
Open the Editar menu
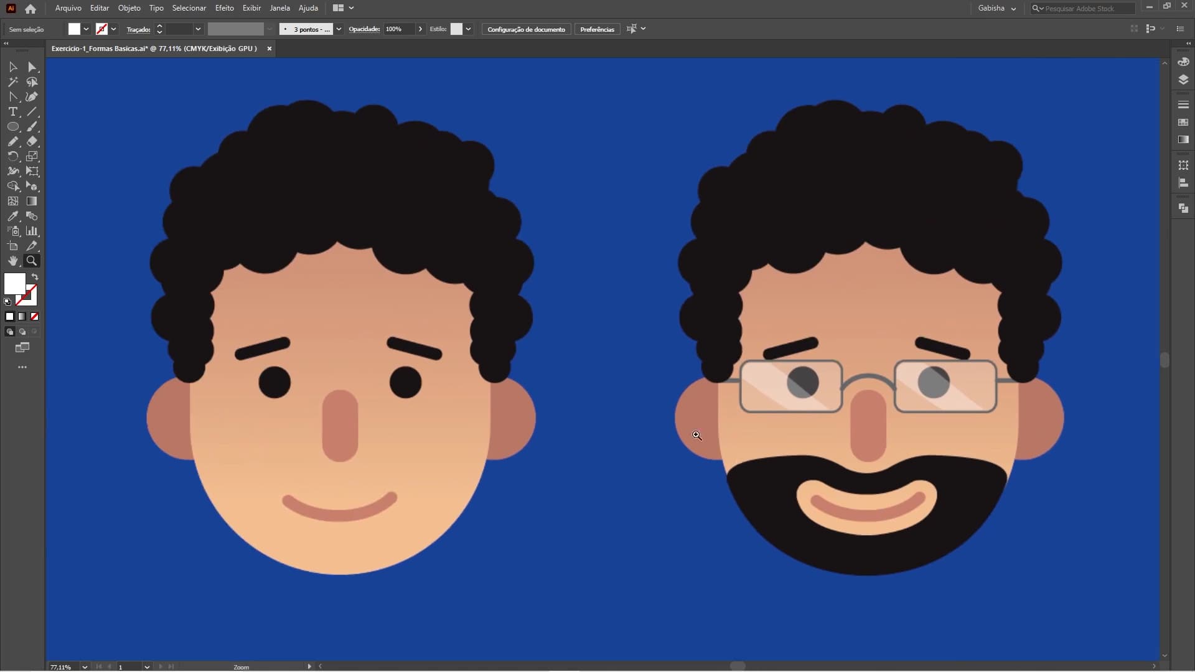click(100, 8)
